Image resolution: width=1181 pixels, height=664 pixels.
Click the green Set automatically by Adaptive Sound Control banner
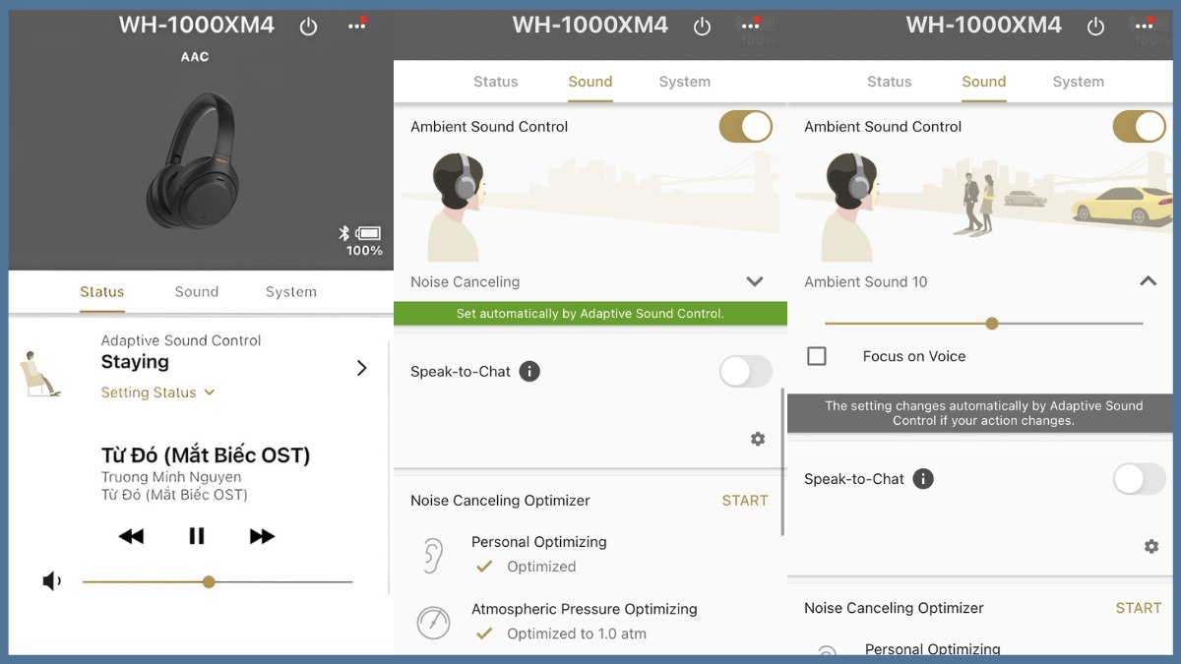(590, 314)
